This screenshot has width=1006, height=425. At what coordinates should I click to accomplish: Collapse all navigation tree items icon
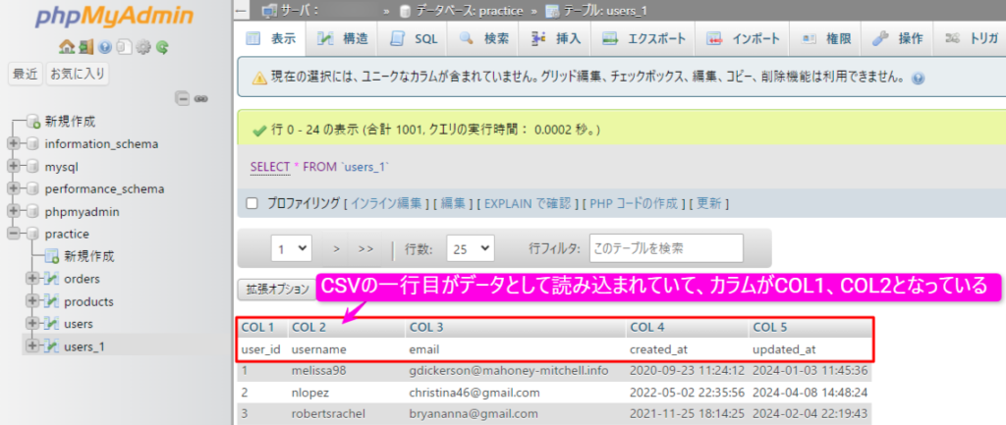pos(182,98)
